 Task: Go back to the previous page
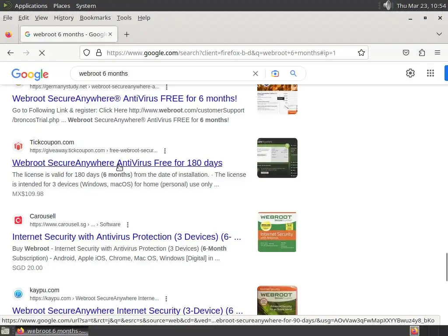(x=10, y=53)
